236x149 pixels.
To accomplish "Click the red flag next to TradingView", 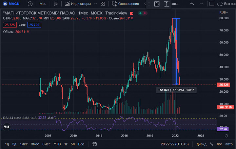I will [x=131, y=13].
